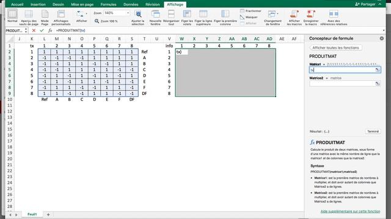Click the cell containing 'tx)' in W2

pyautogui.click(x=182, y=52)
